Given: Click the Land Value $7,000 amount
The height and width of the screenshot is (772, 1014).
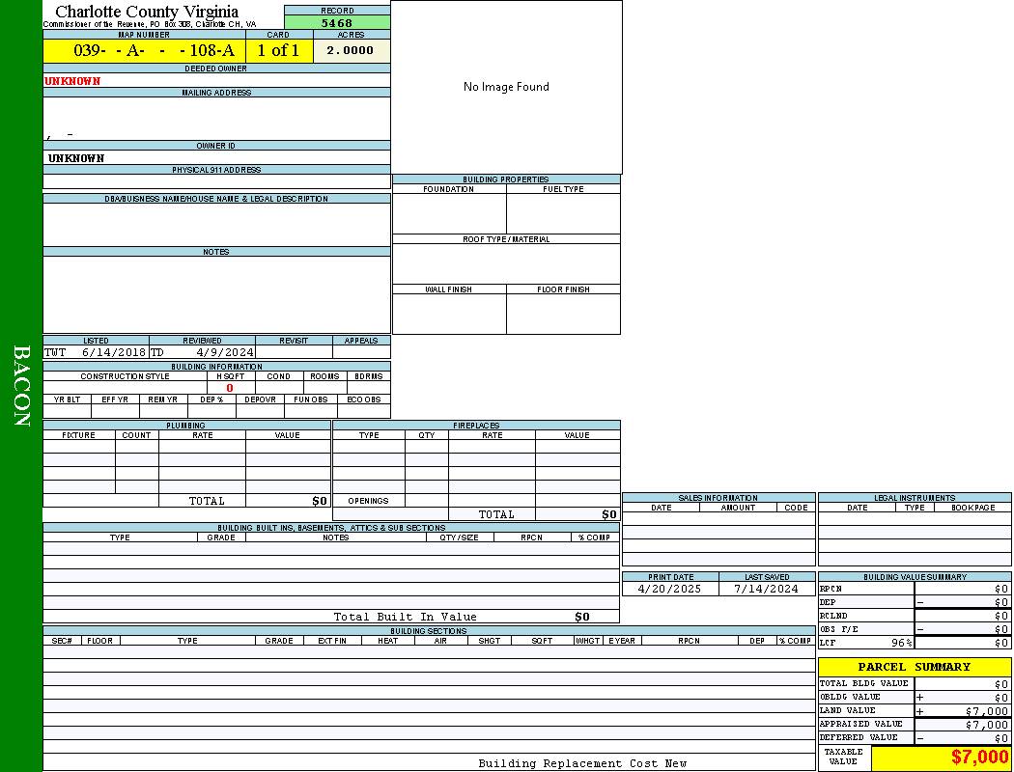Looking at the screenshot, I should [x=986, y=711].
